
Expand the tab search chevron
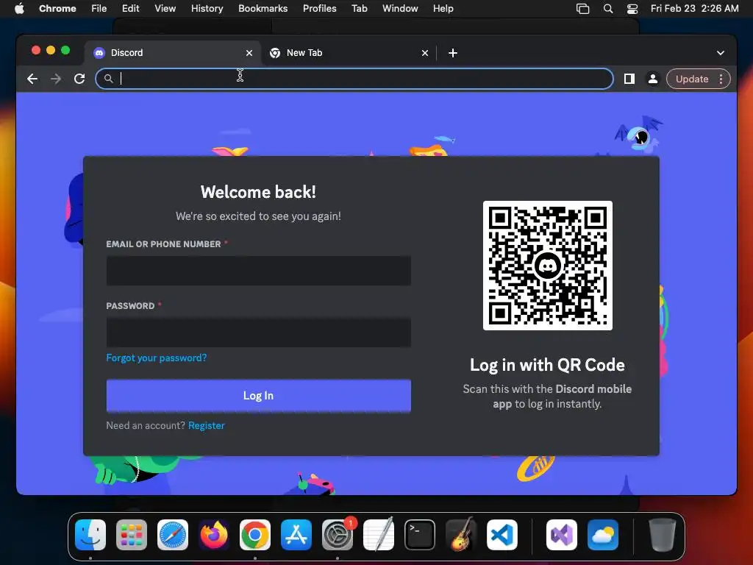click(x=721, y=53)
